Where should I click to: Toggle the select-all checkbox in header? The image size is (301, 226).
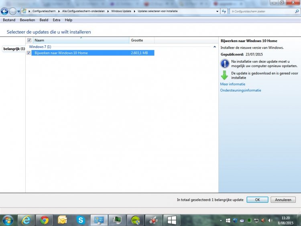(x=29, y=40)
